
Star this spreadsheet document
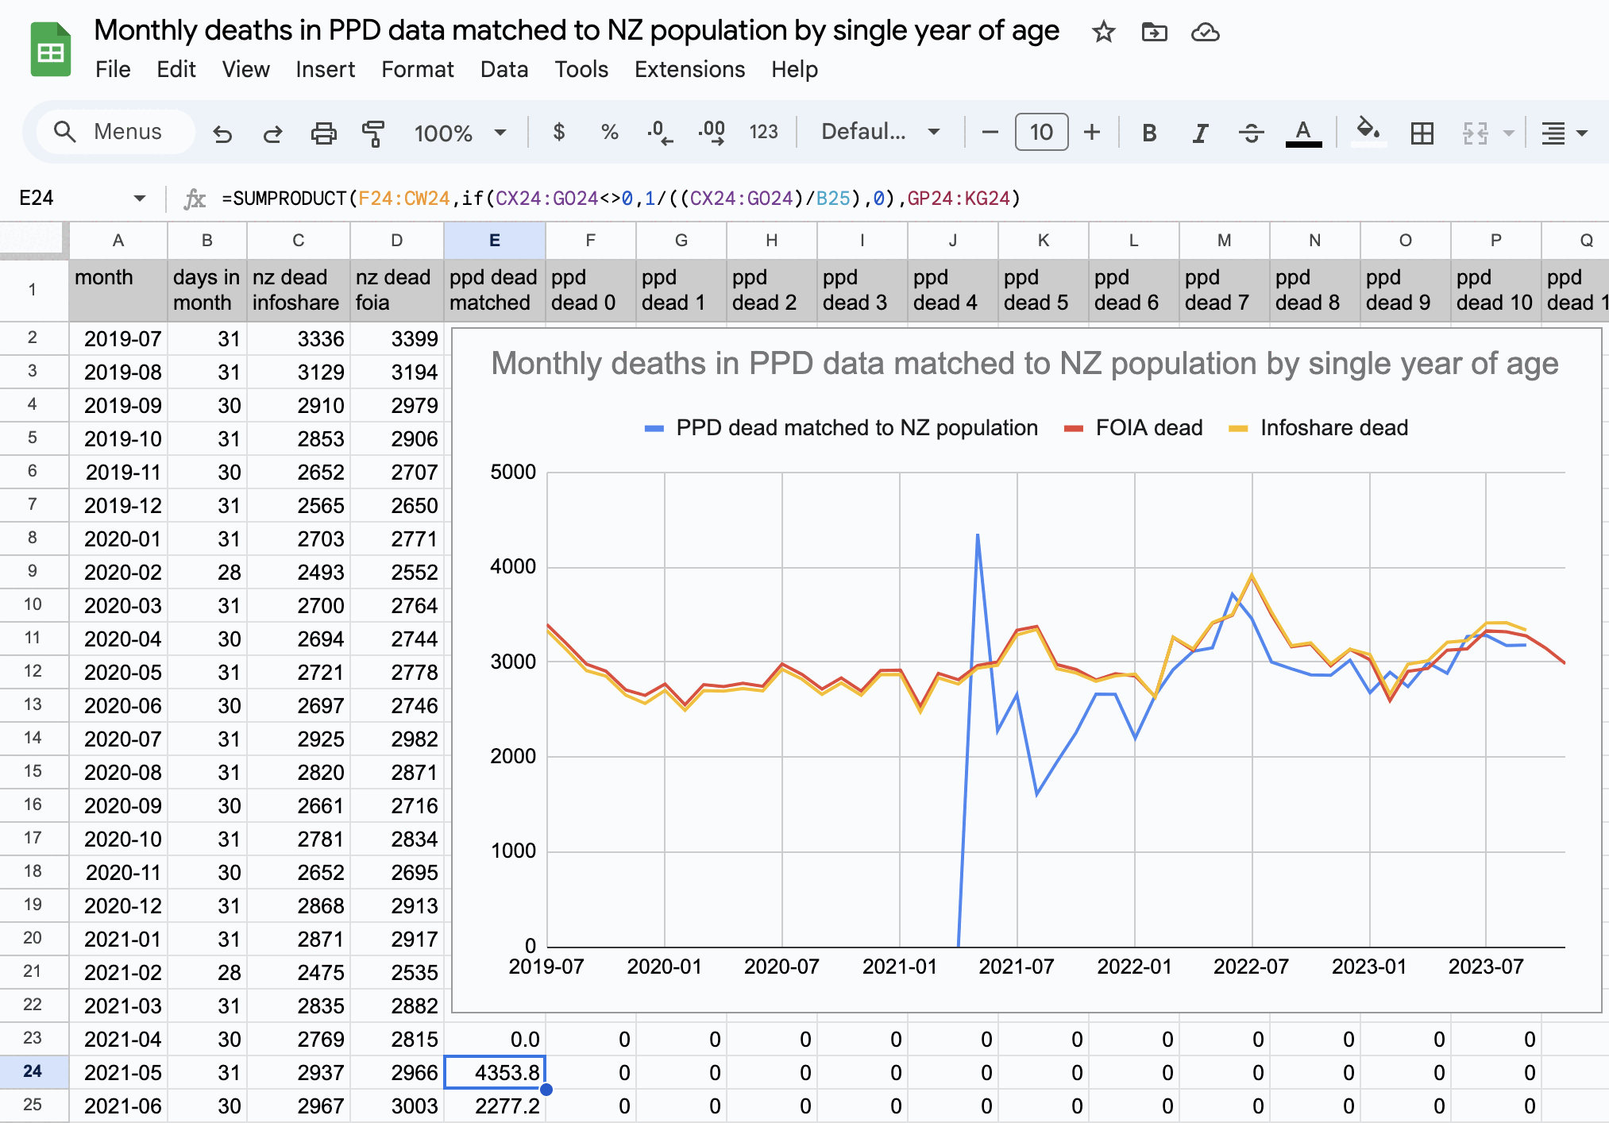click(1103, 32)
